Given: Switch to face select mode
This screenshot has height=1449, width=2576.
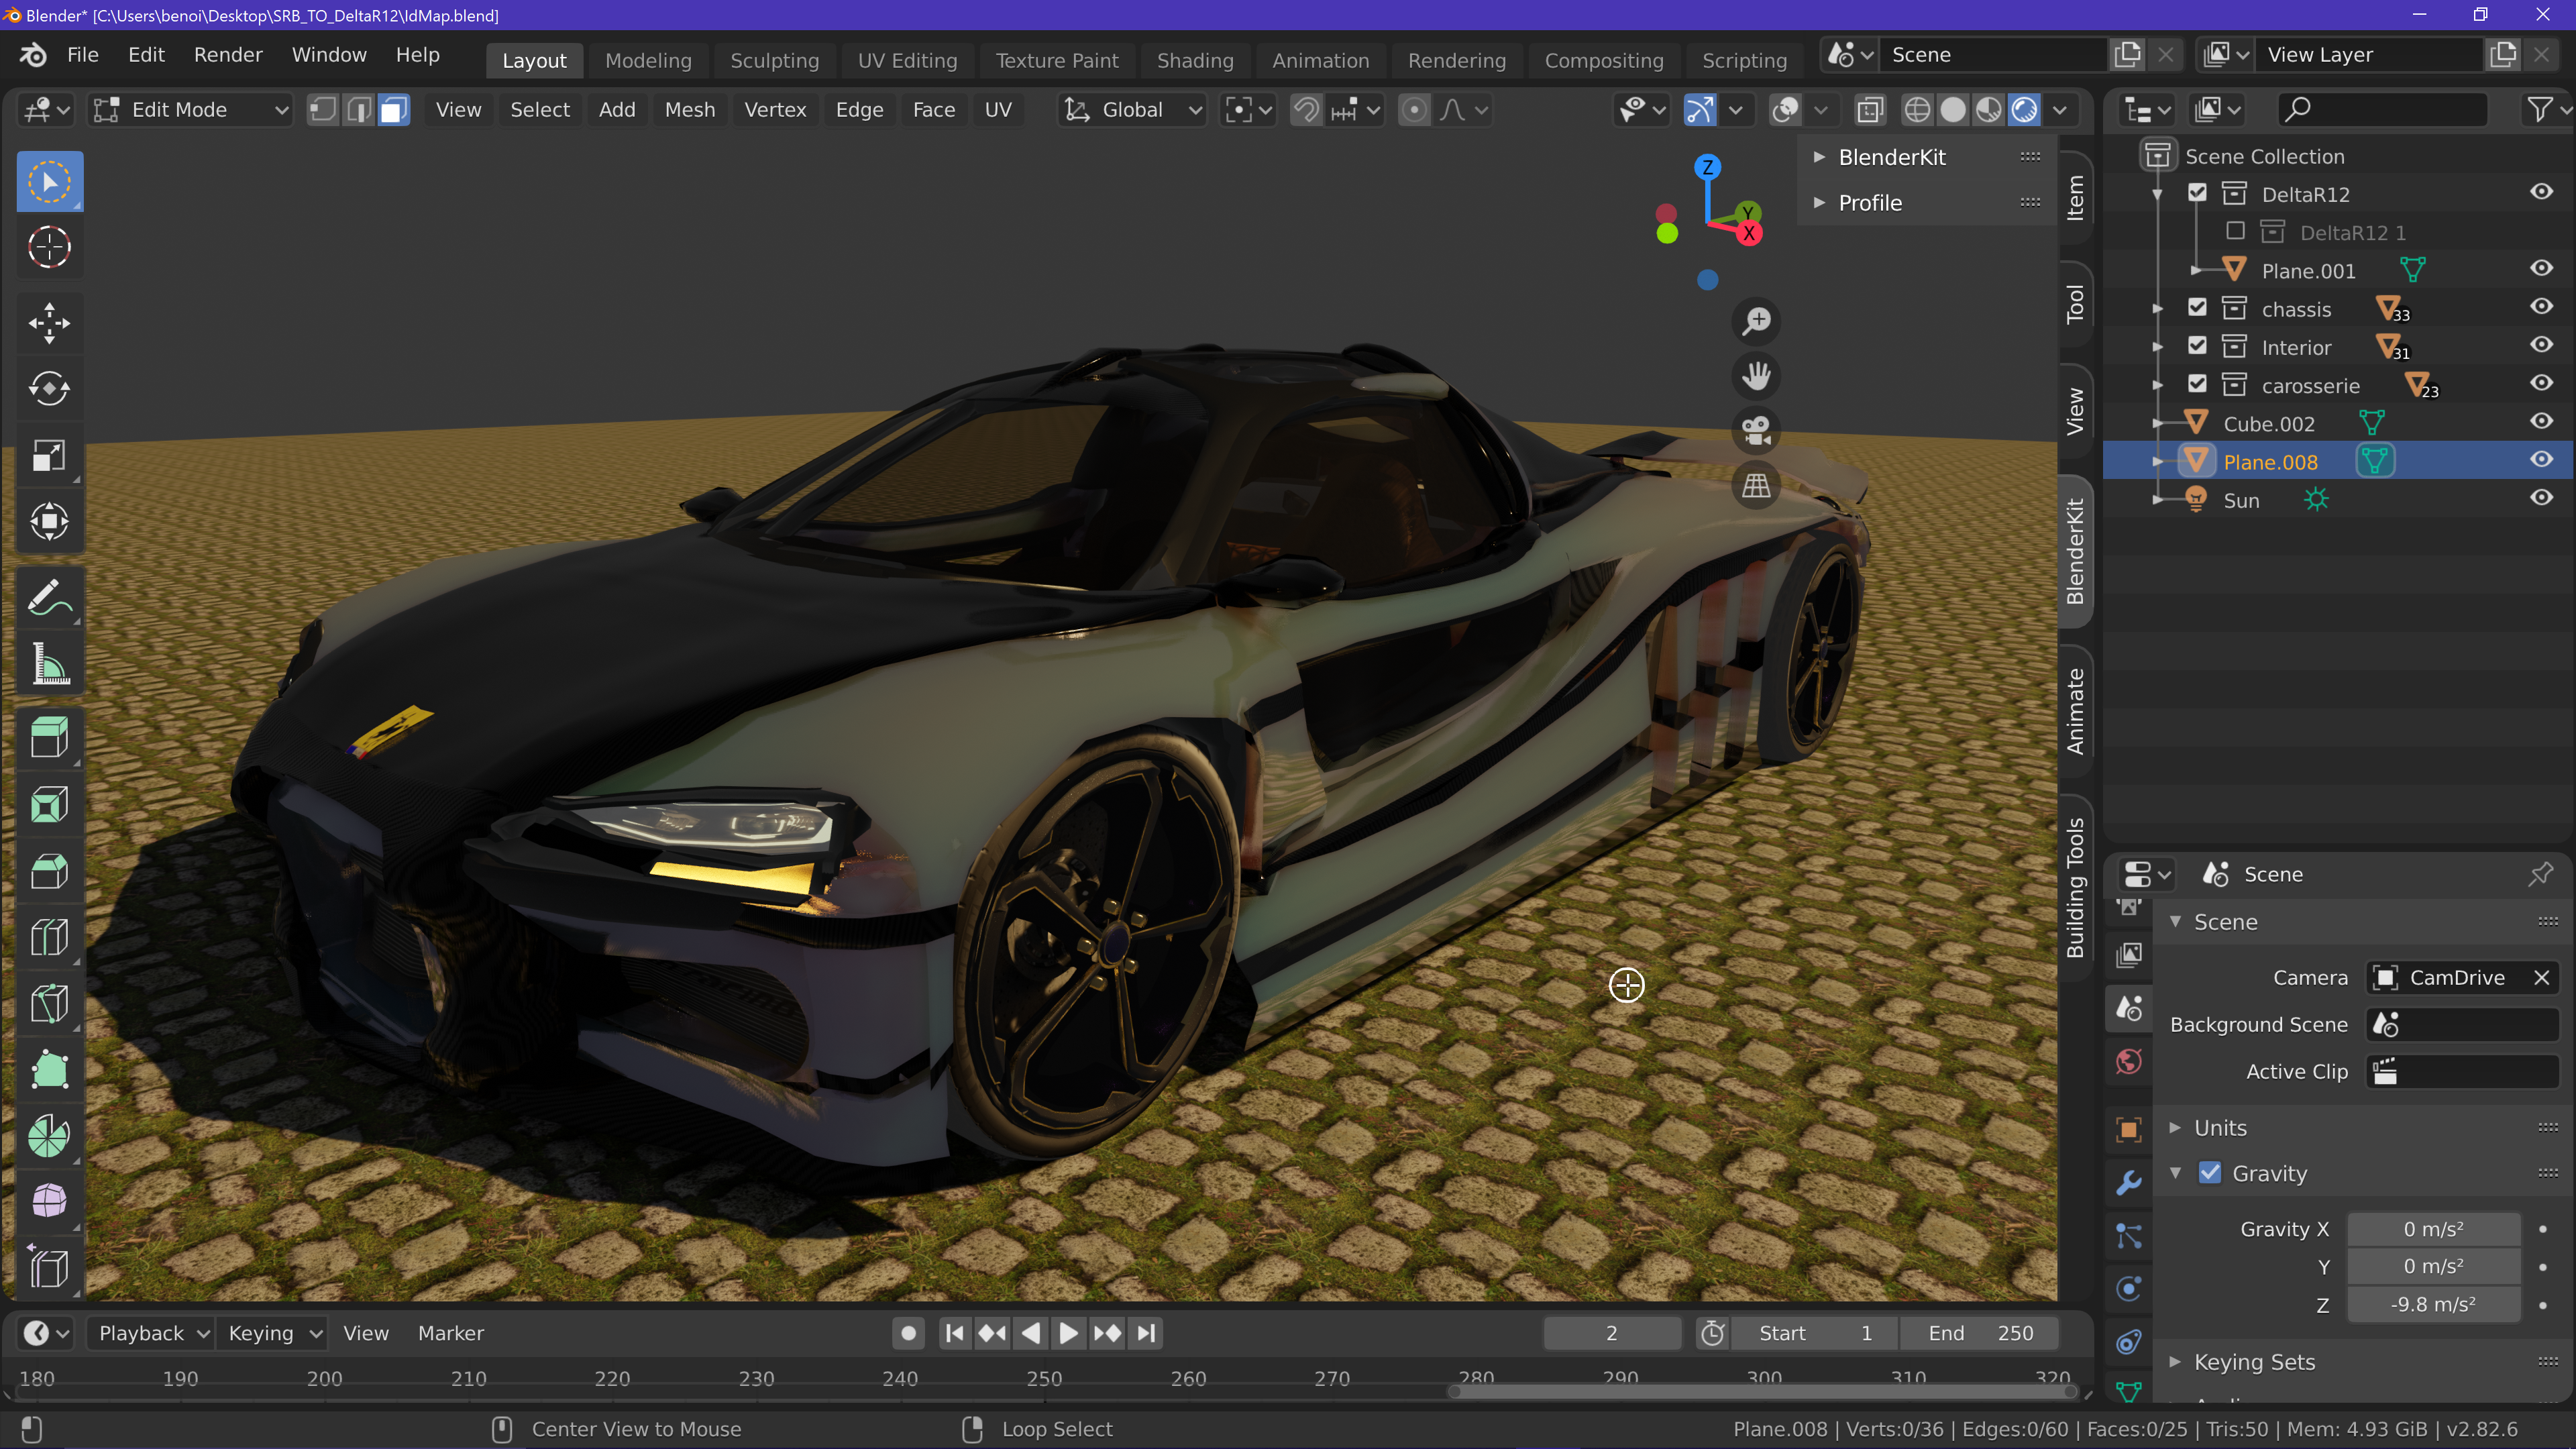Looking at the screenshot, I should [x=394, y=110].
